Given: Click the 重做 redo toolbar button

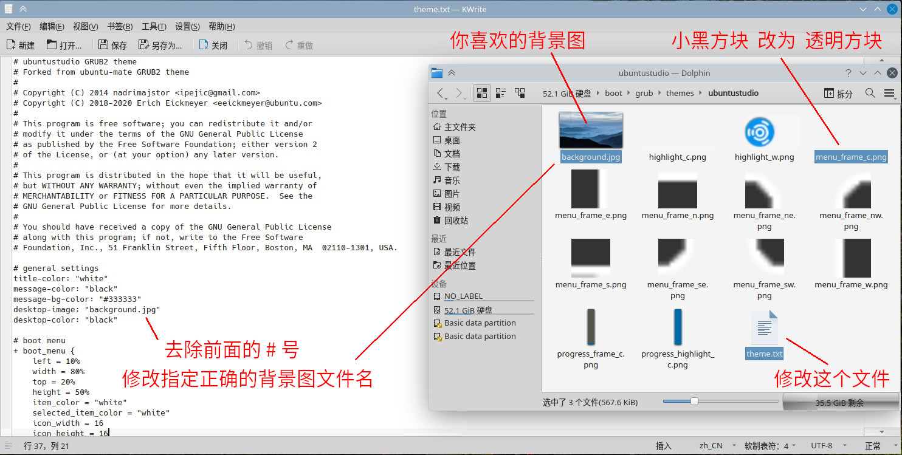Looking at the screenshot, I should [x=299, y=45].
